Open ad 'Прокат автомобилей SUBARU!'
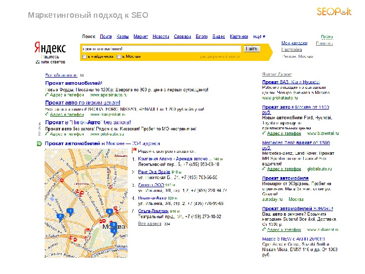The width and height of the screenshot is (365, 274). point(298,209)
